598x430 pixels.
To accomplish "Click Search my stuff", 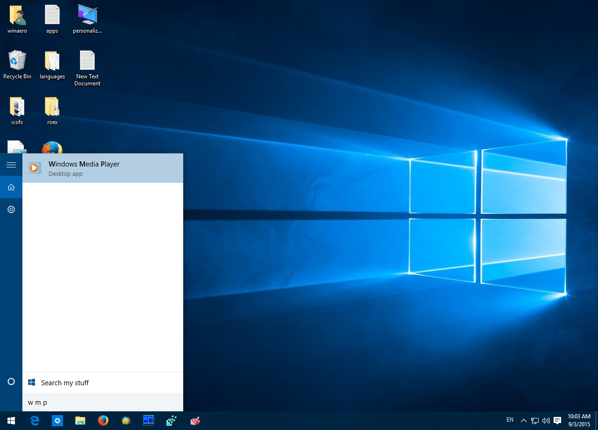I will tap(65, 382).
